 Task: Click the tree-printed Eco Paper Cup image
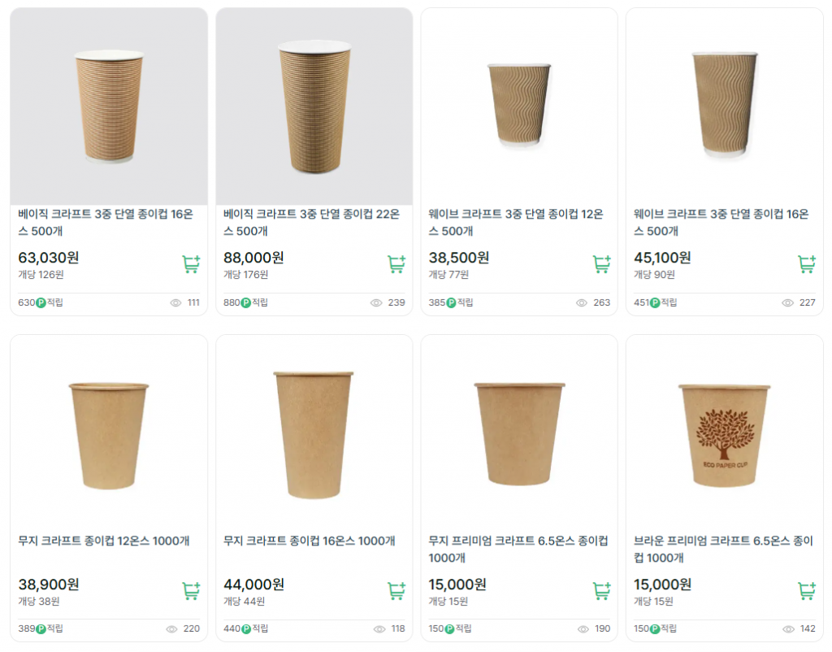724,435
